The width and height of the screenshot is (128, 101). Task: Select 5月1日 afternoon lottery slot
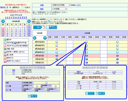click(87, 56)
